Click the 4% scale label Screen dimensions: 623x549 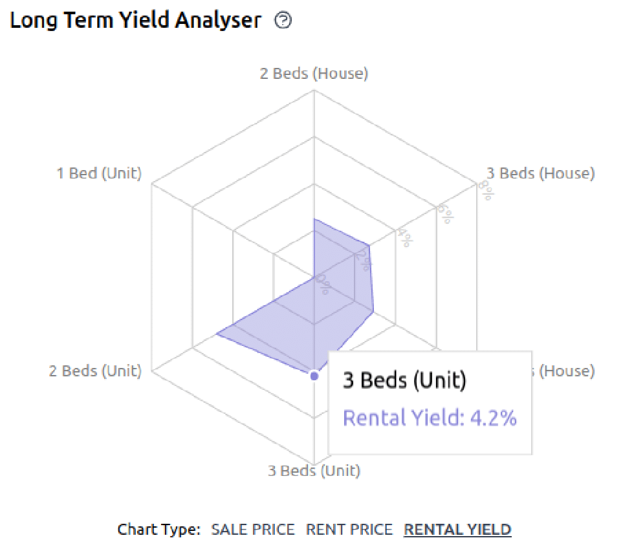(x=405, y=237)
